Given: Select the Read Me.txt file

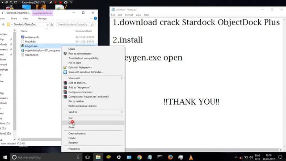Looking at the screenshot, I should click(32, 55).
